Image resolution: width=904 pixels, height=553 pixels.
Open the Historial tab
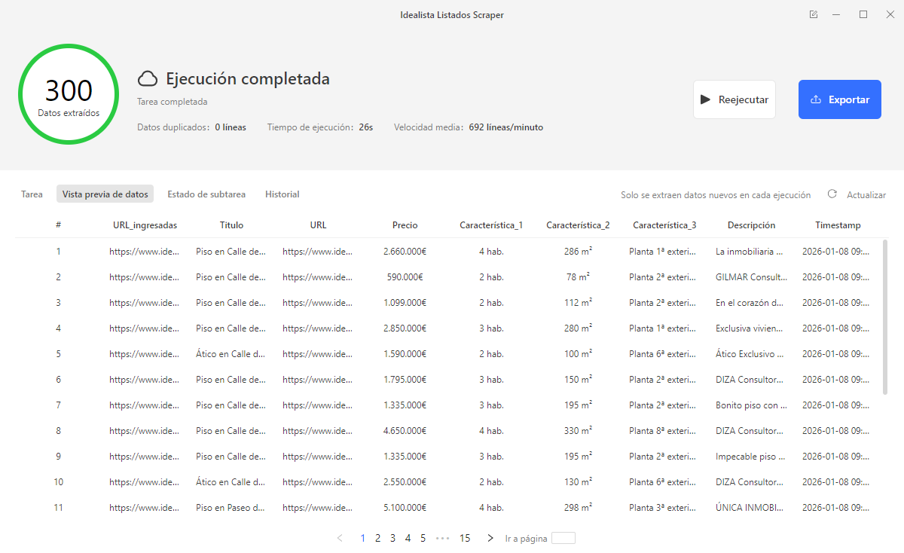pyautogui.click(x=282, y=194)
